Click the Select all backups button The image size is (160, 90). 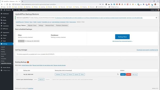point(41,79)
